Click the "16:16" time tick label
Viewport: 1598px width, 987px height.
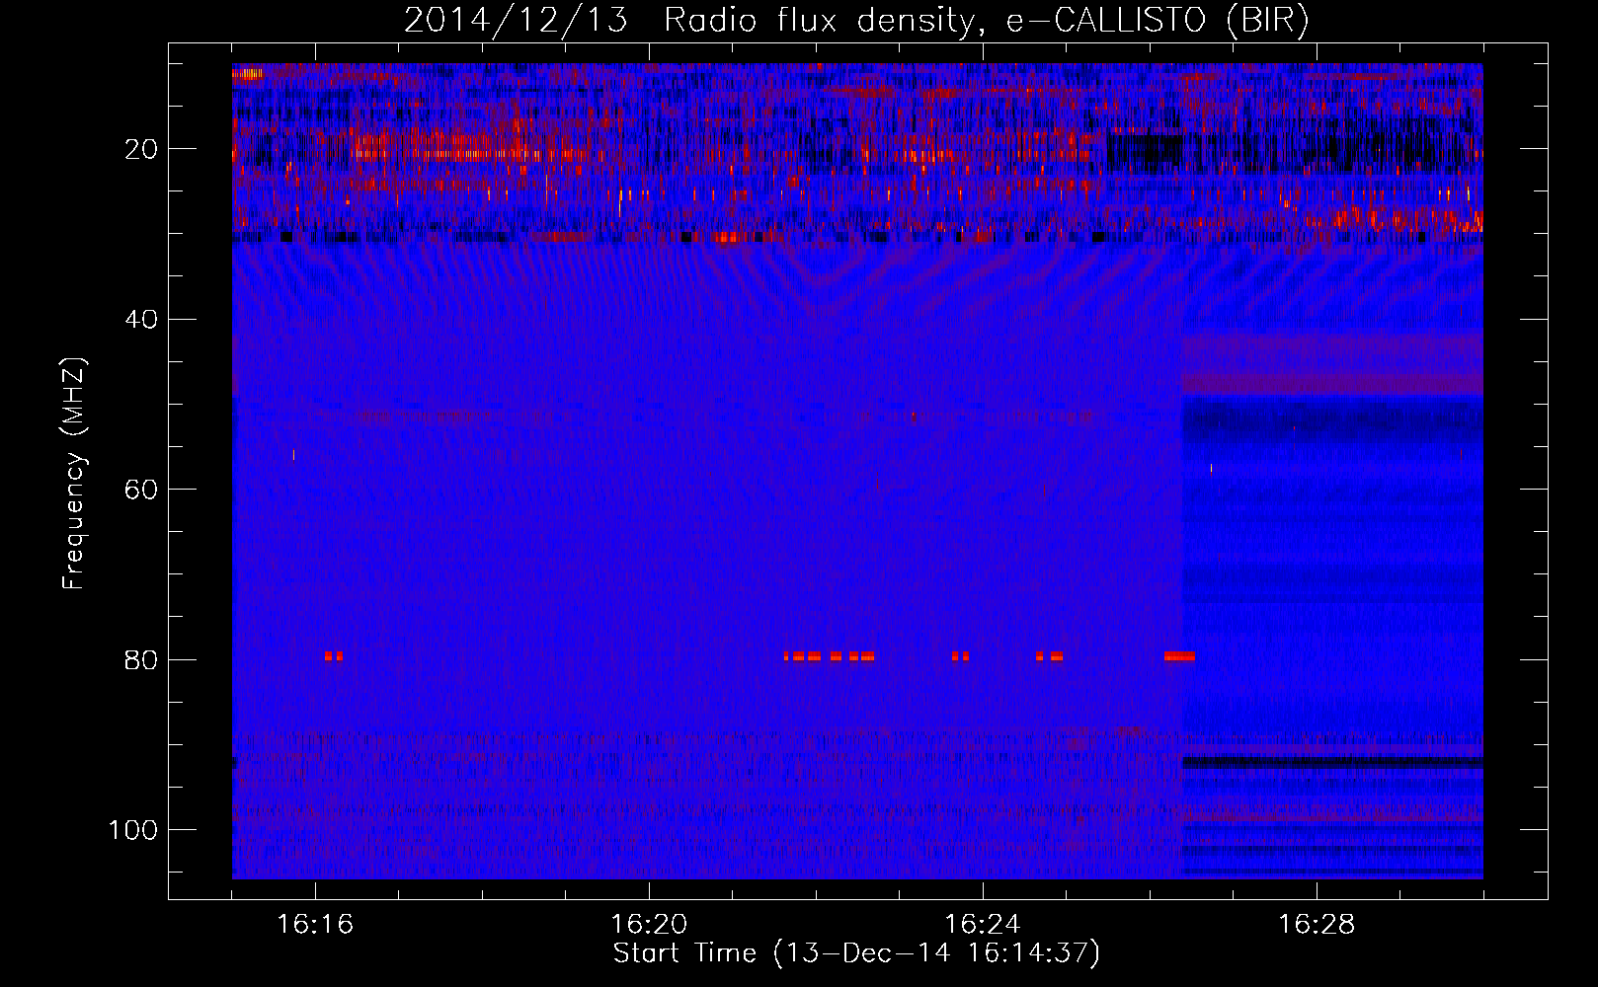pos(315,924)
